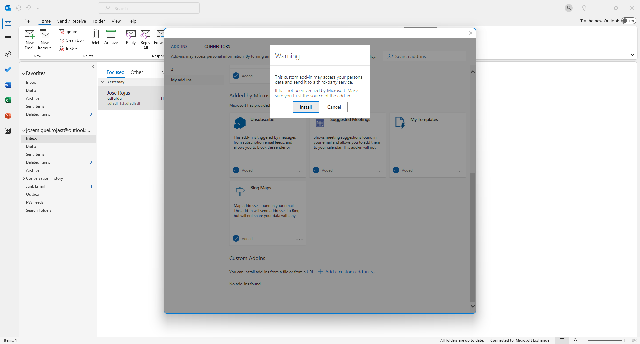Image resolution: width=640 pixels, height=344 pixels.
Task: Open the More Apps grid icon
Action: pos(8,131)
